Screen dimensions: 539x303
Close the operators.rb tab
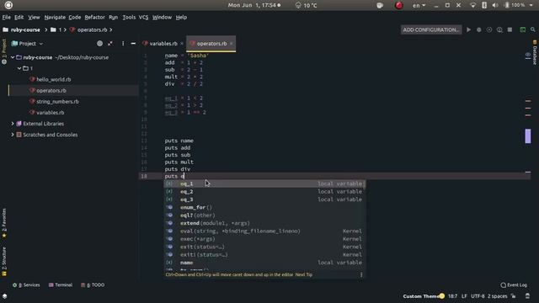click(232, 44)
